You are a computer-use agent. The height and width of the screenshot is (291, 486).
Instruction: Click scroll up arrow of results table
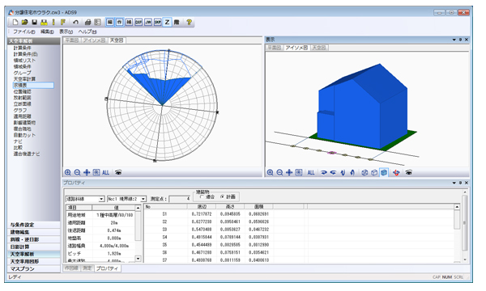(x=457, y=207)
